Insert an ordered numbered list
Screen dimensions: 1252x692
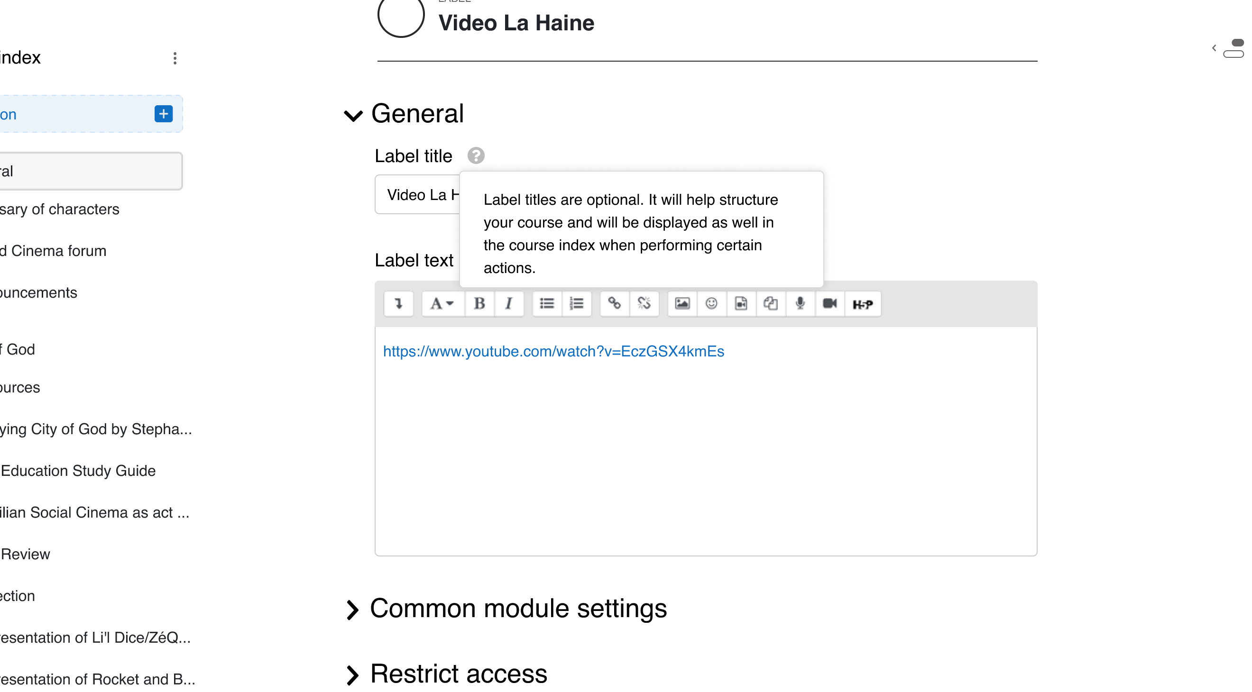(x=576, y=303)
